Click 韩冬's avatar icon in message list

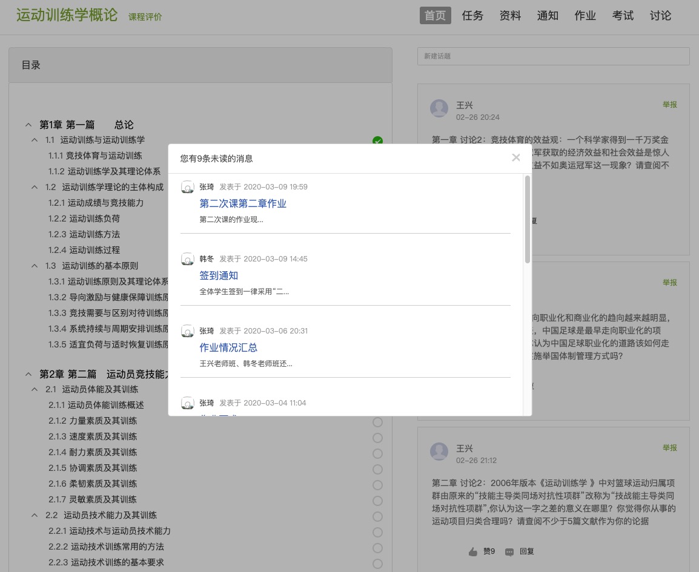point(188,259)
